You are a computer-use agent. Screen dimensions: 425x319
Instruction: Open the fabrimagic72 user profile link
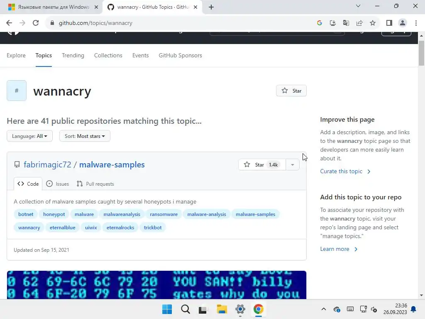click(x=47, y=164)
